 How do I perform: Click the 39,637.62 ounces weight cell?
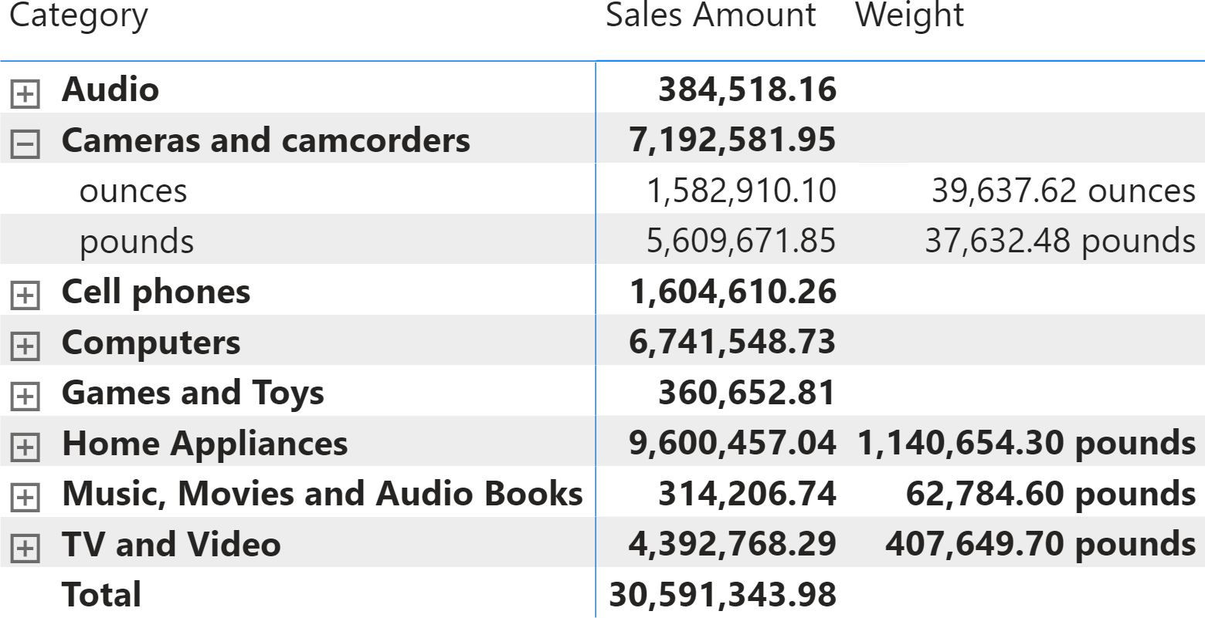pos(1064,191)
